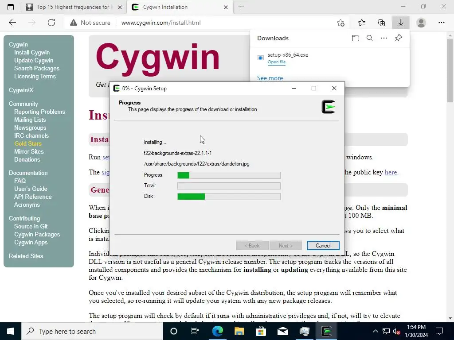This screenshot has width=454, height=340.
Task: Go to Reporting Problems page
Action: click(x=39, y=112)
